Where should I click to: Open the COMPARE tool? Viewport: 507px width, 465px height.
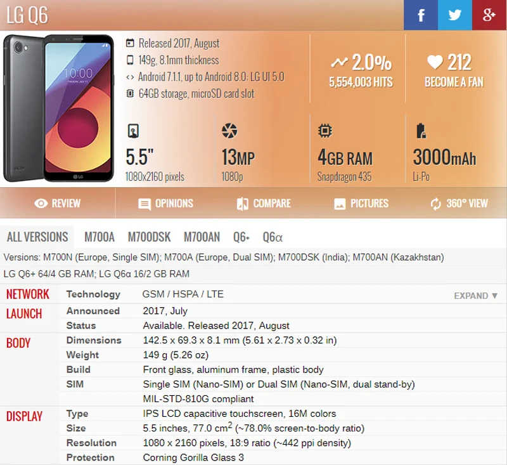264,204
